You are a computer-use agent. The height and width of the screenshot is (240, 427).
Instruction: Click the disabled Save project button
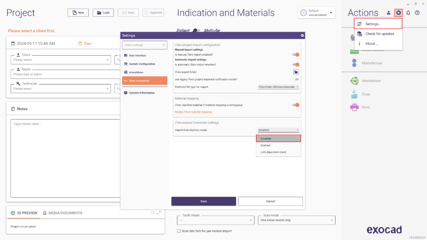point(128,12)
